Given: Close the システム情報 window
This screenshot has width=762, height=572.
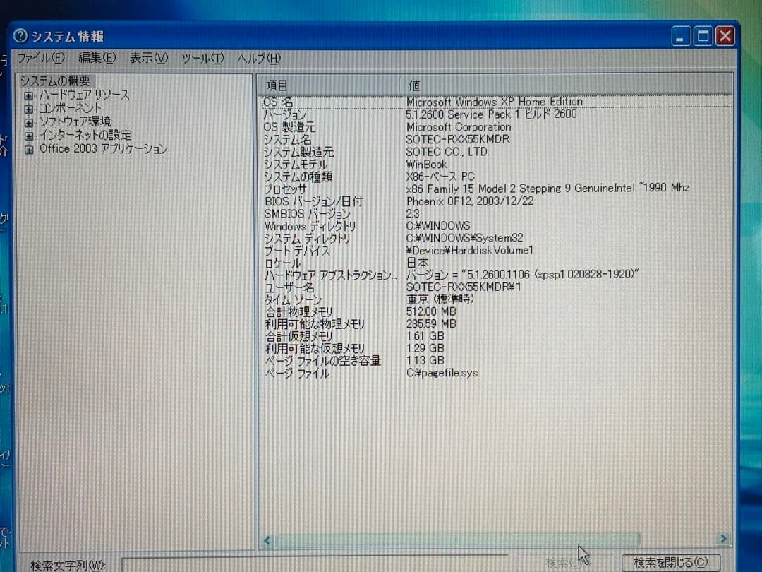Looking at the screenshot, I should click(725, 37).
